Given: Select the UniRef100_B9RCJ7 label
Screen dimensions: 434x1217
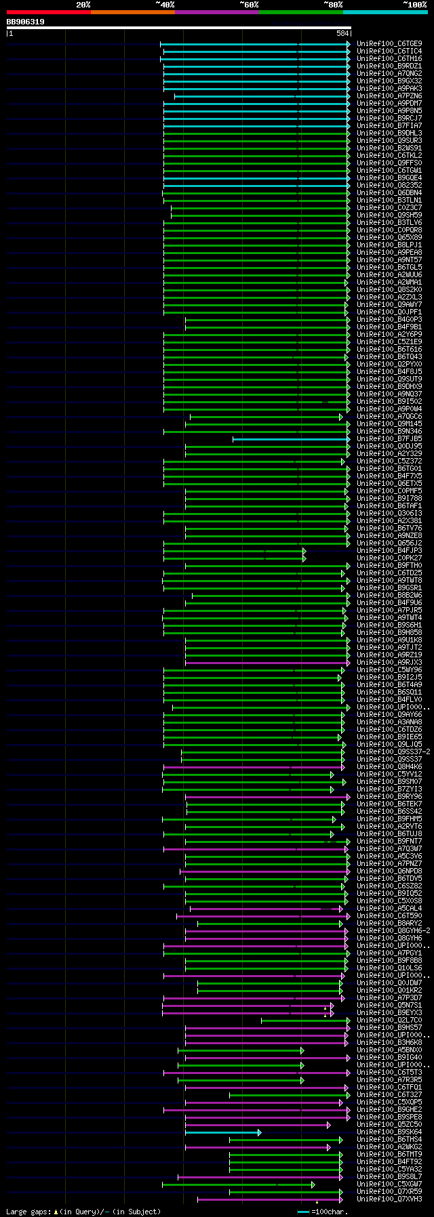Looking at the screenshot, I should click(389, 118).
